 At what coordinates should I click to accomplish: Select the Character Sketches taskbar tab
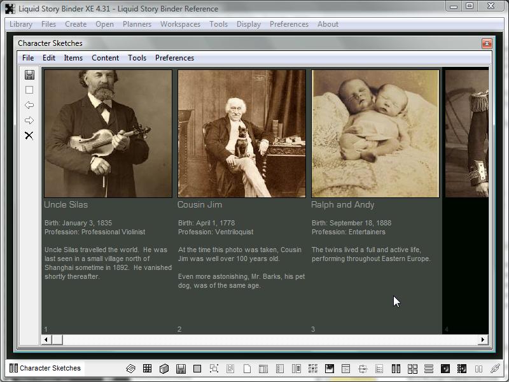click(x=45, y=368)
